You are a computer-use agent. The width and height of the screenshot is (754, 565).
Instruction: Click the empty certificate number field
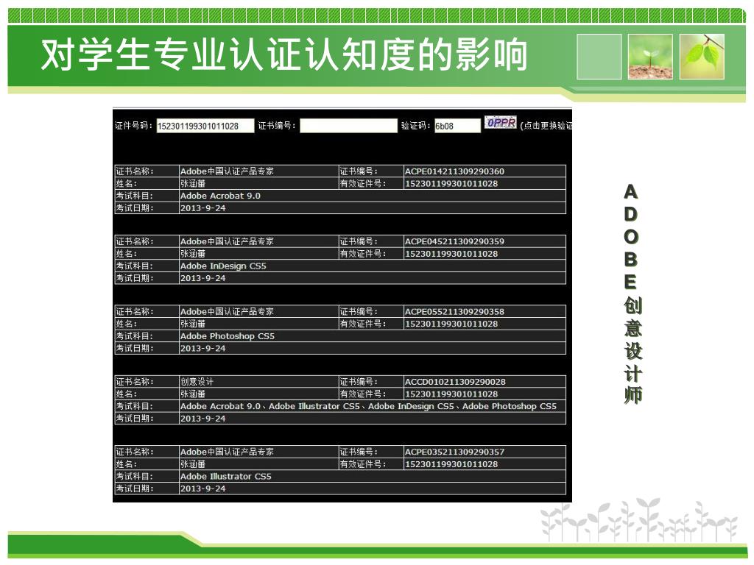click(x=348, y=126)
